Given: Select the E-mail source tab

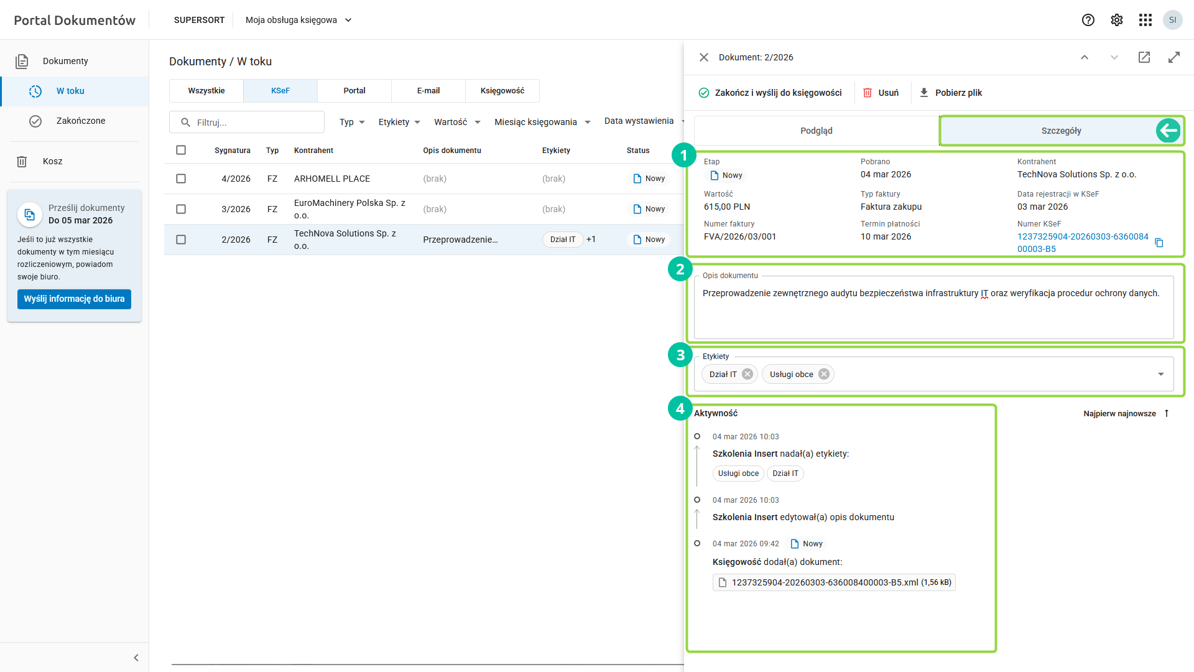Looking at the screenshot, I should (428, 91).
